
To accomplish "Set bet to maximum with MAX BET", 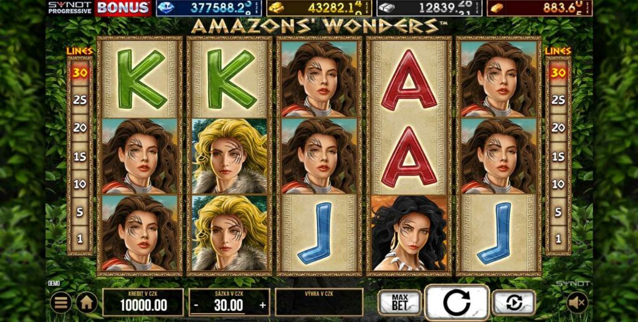I will (x=399, y=303).
